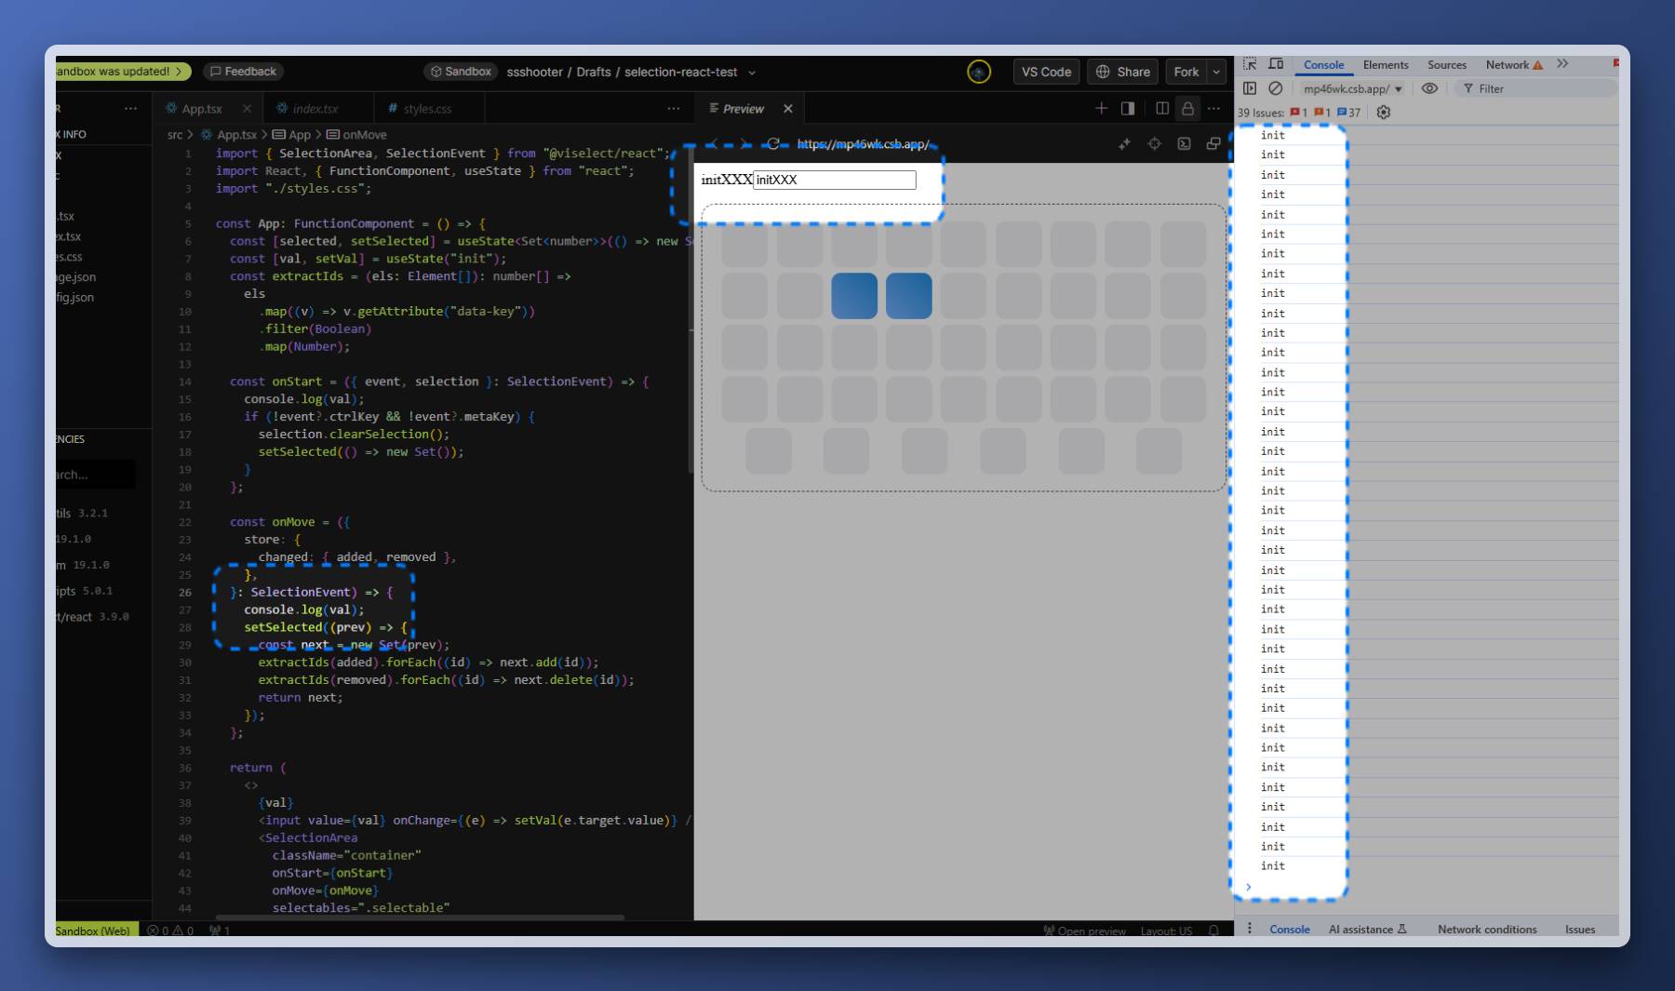The height and width of the screenshot is (991, 1675).
Task: Open the AI assistance drawer tab
Action: [1367, 929]
